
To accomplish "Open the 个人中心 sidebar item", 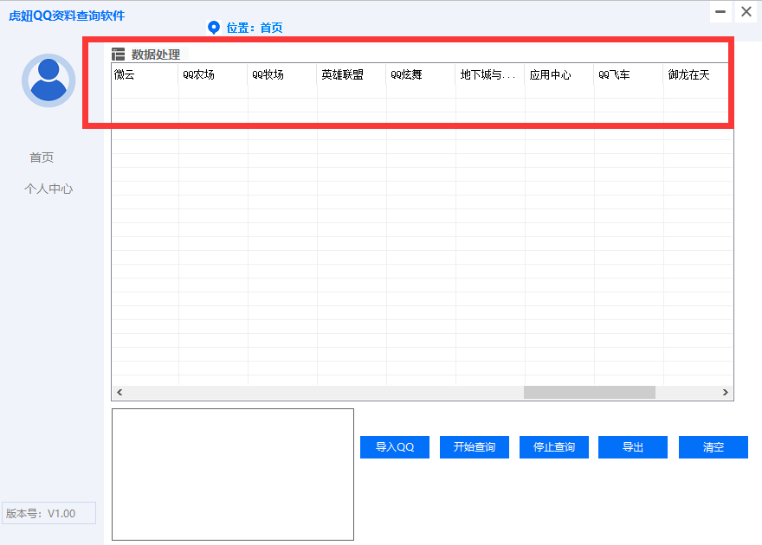I will 48,189.
